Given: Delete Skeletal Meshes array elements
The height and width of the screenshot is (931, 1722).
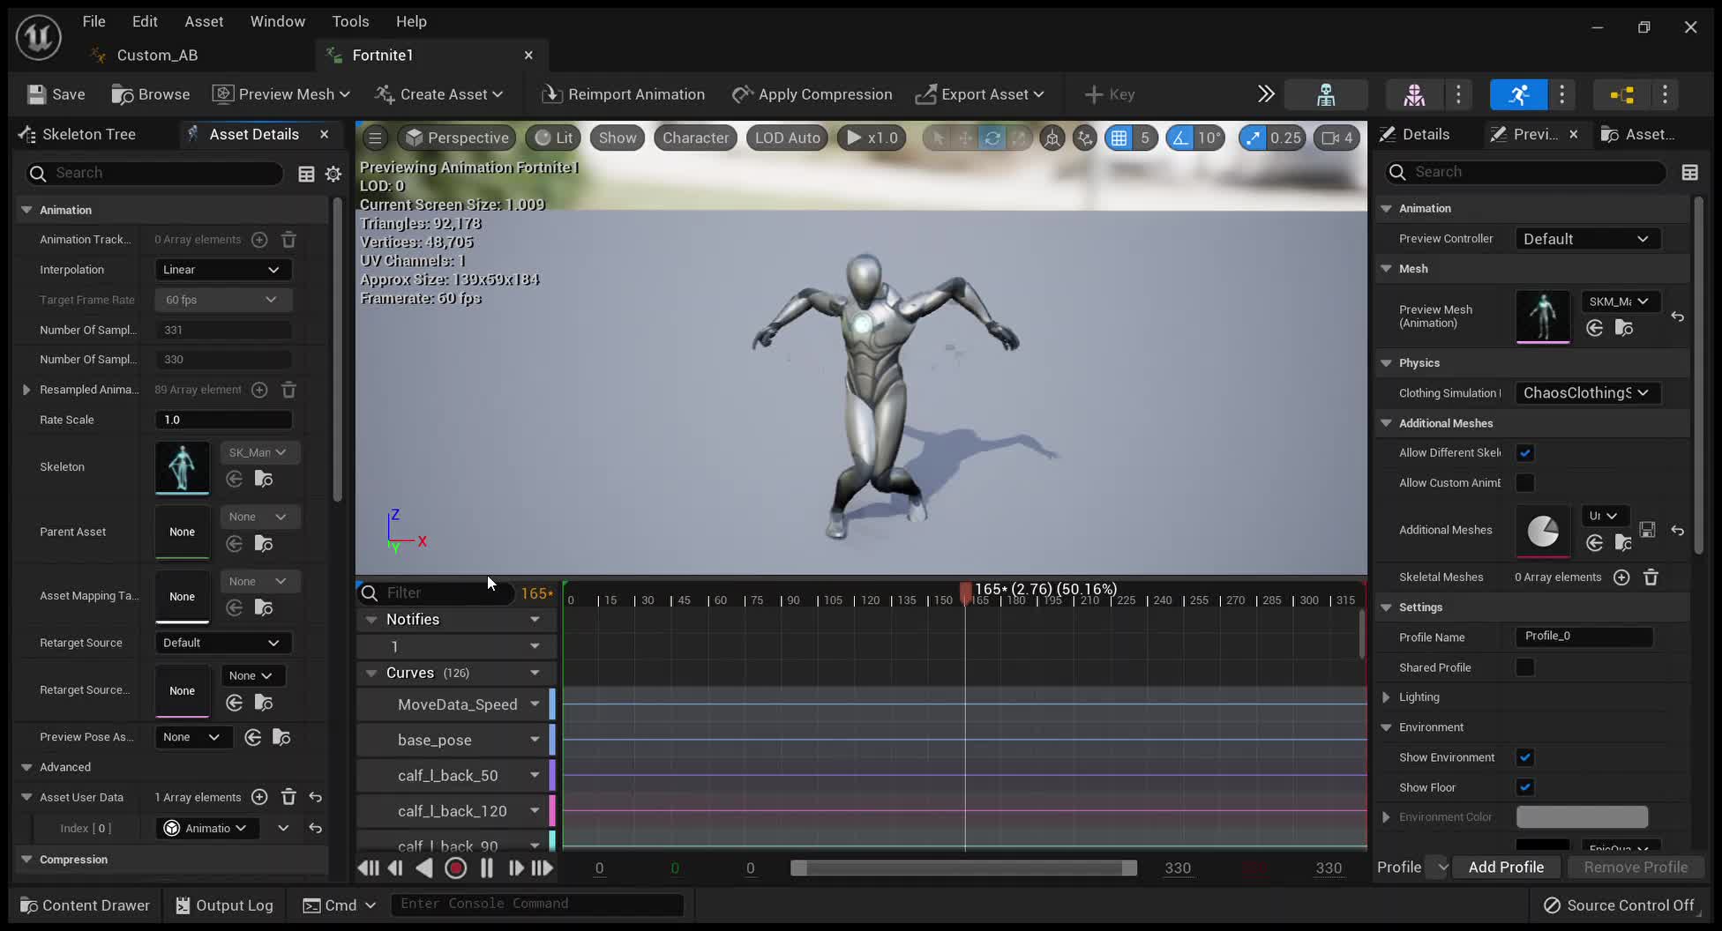Looking at the screenshot, I should pos(1651,577).
